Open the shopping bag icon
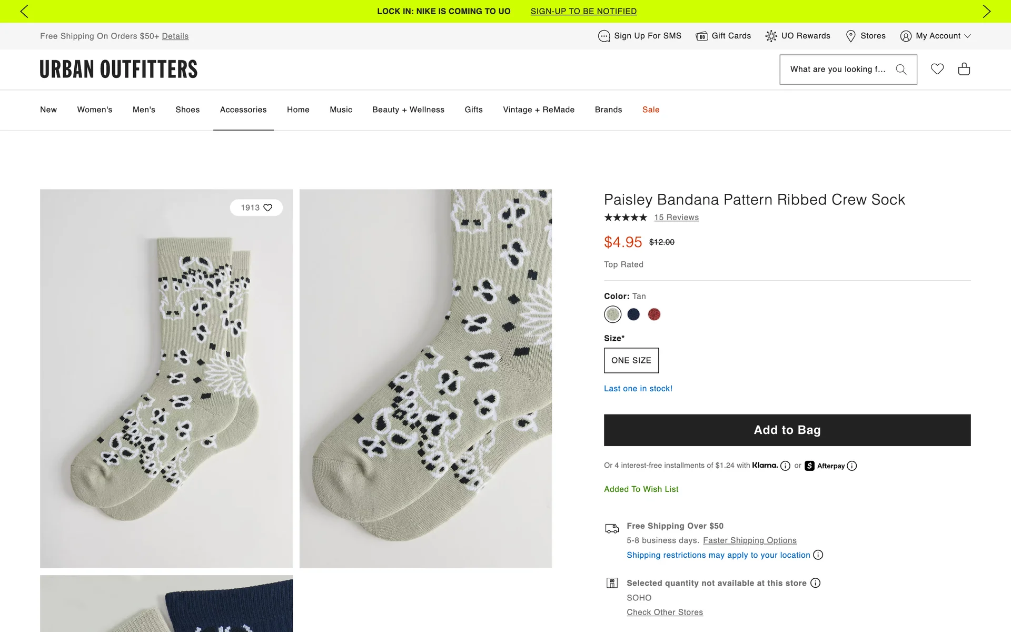 tap(964, 69)
